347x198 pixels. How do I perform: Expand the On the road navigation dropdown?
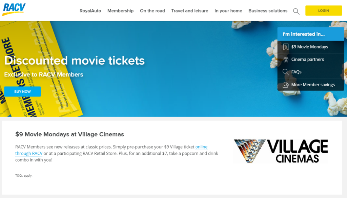point(152,11)
